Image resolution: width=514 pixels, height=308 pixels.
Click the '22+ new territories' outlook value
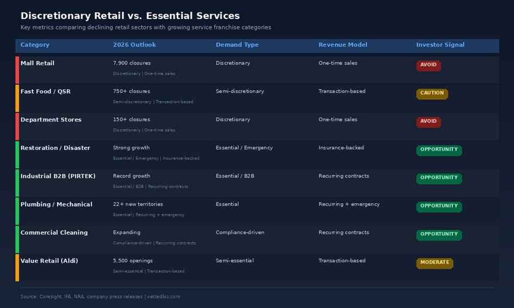tap(138, 204)
